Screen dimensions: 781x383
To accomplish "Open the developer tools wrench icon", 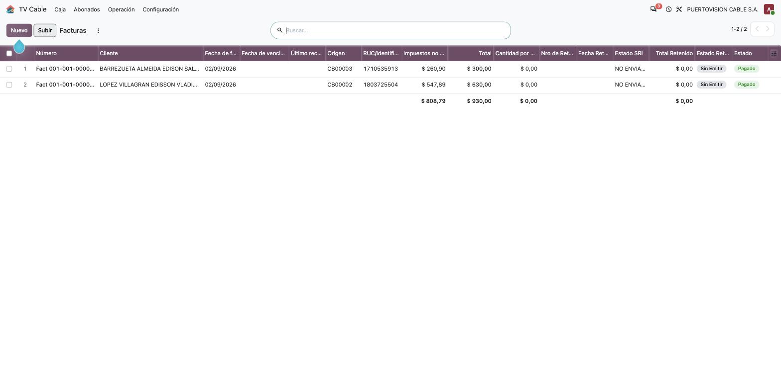I will 679,9.
